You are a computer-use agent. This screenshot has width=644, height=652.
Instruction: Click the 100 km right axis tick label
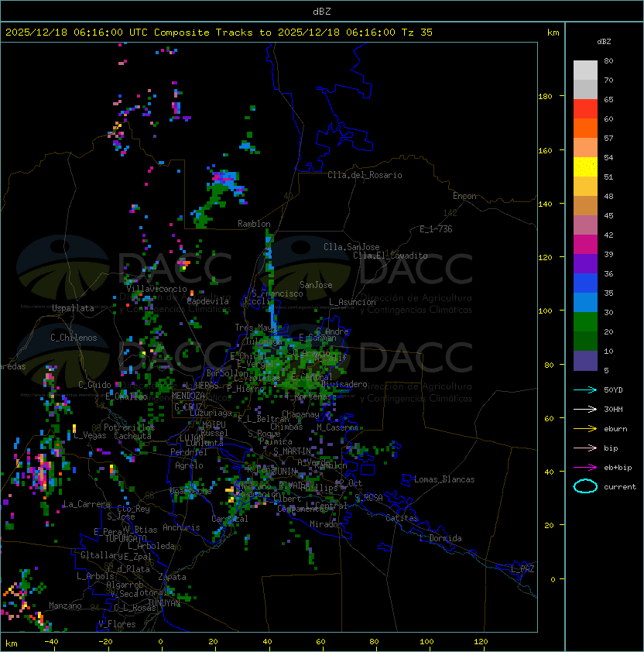(x=545, y=311)
